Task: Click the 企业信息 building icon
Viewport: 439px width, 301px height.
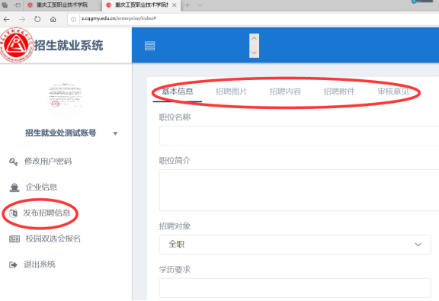Action: (x=14, y=187)
